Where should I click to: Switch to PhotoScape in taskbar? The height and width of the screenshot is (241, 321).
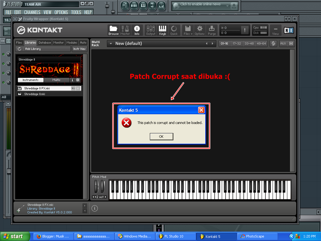[257, 237]
